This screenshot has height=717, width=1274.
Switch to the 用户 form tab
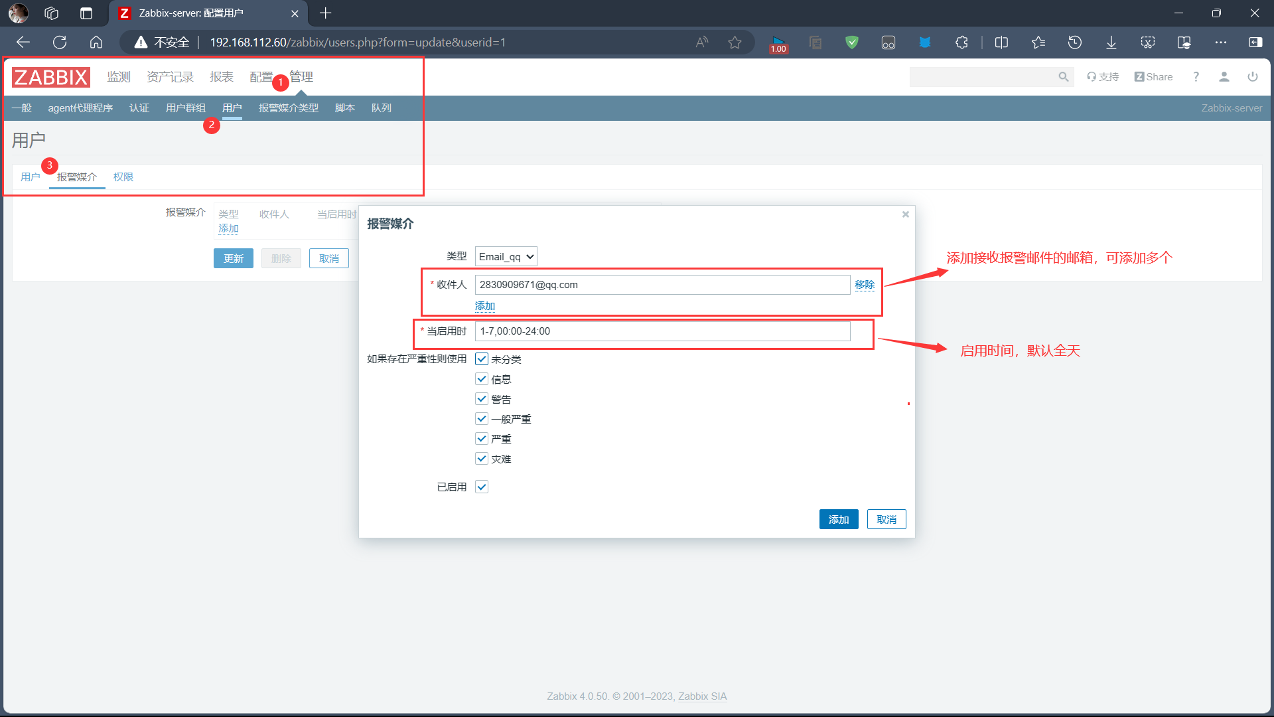click(x=31, y=177)
